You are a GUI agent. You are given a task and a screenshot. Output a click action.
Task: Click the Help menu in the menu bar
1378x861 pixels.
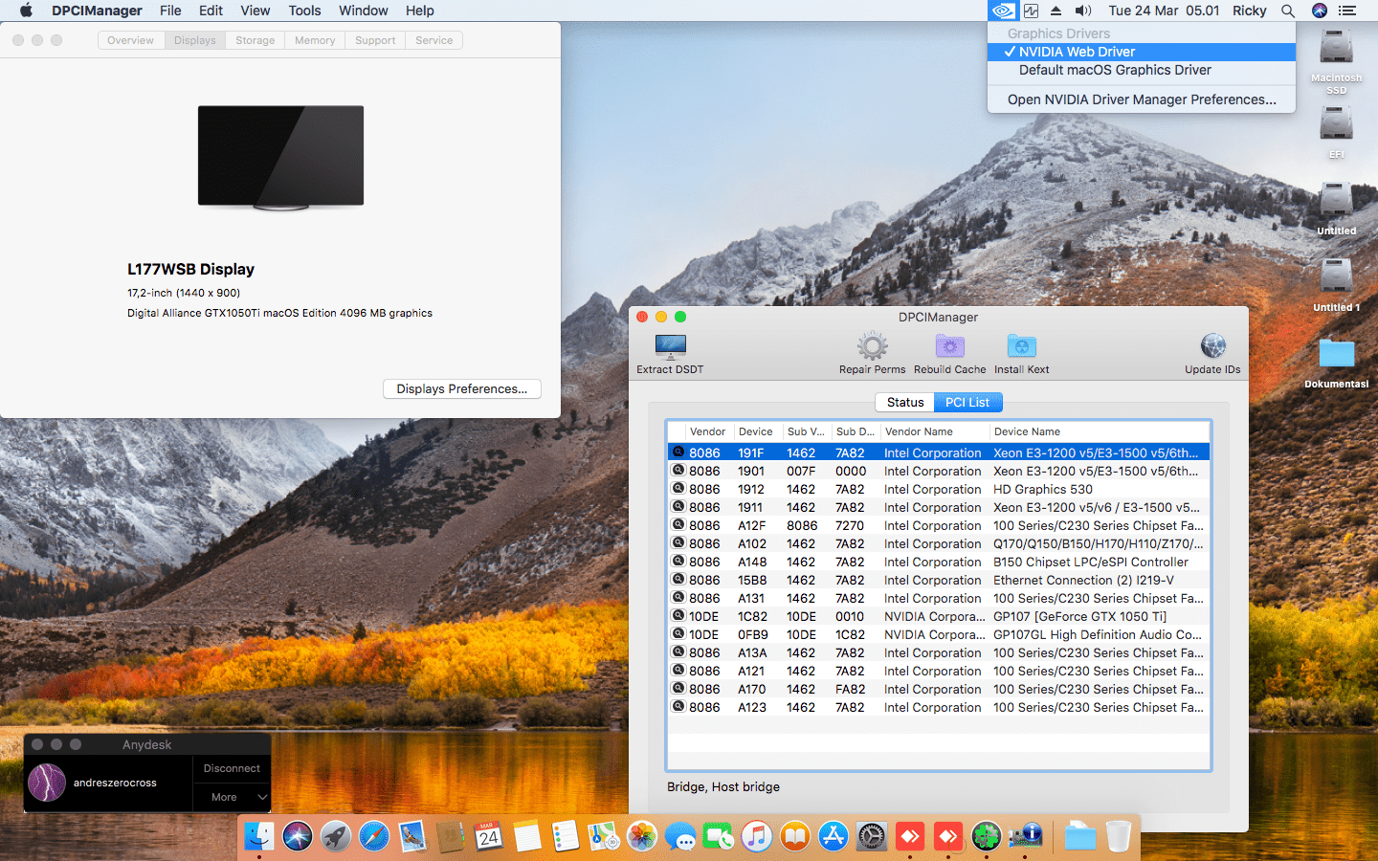420,11
